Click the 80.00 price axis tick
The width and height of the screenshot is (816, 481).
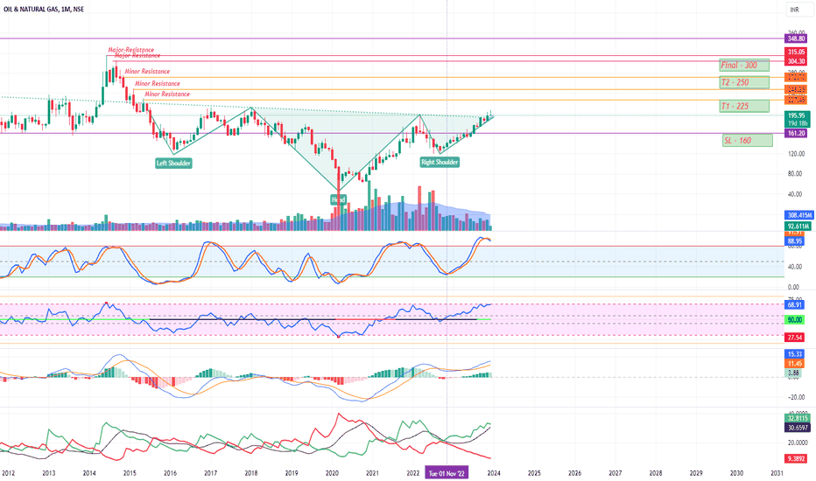796,174
